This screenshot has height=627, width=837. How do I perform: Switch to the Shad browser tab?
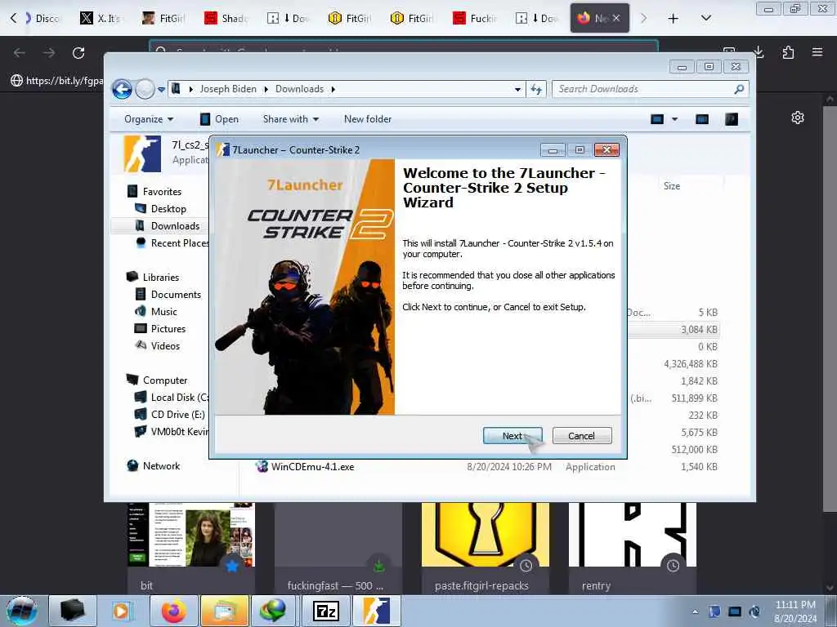(x=227, y=18)
